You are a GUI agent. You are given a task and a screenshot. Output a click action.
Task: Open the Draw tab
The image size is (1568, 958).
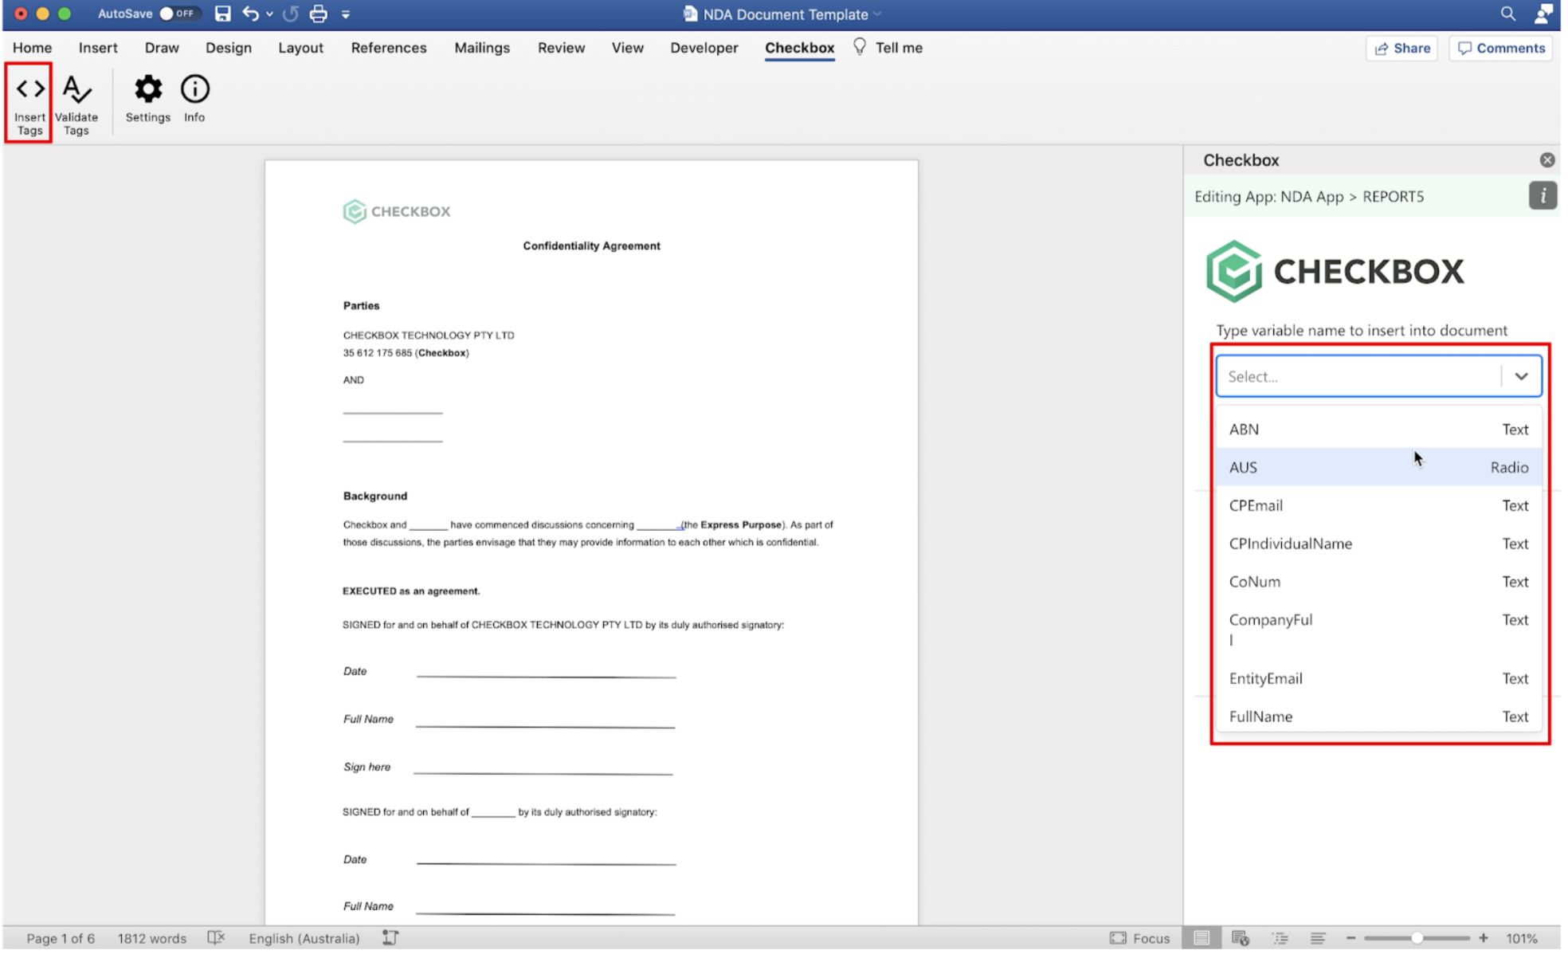point(162,48)
